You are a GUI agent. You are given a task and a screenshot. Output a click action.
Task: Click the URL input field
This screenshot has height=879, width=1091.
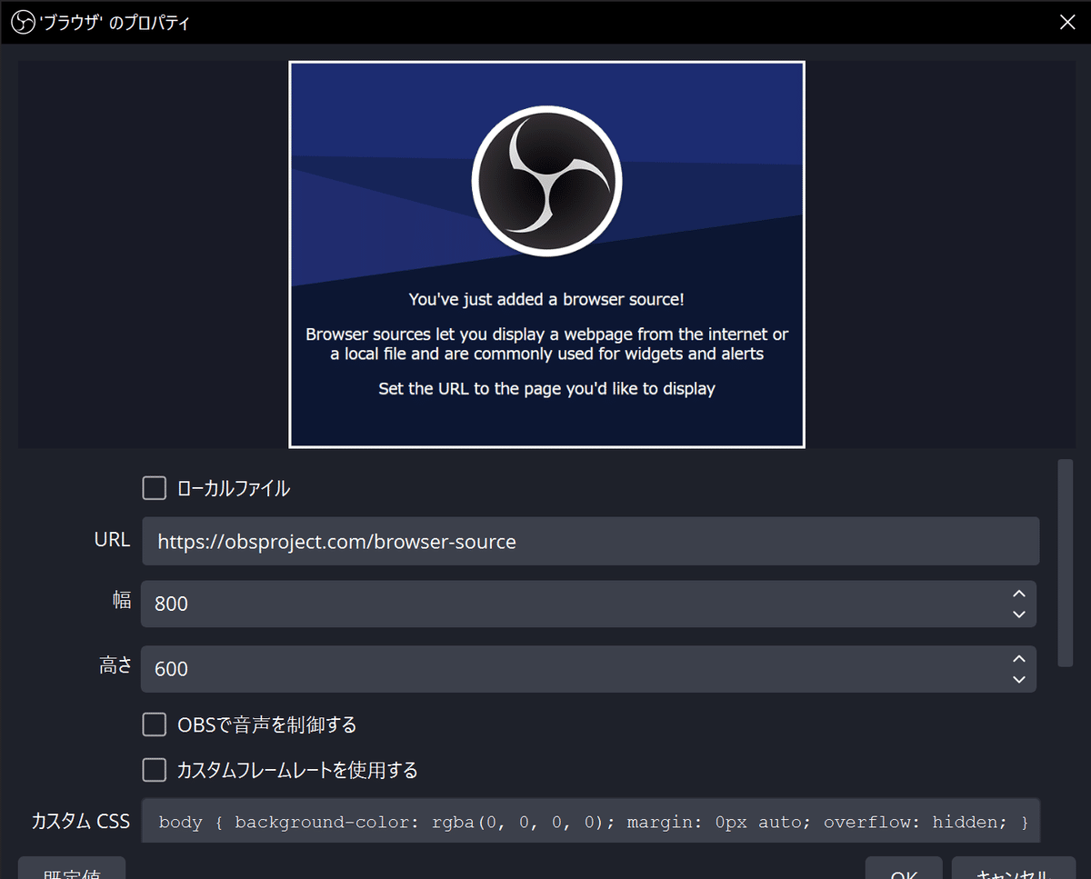(590, 542)
